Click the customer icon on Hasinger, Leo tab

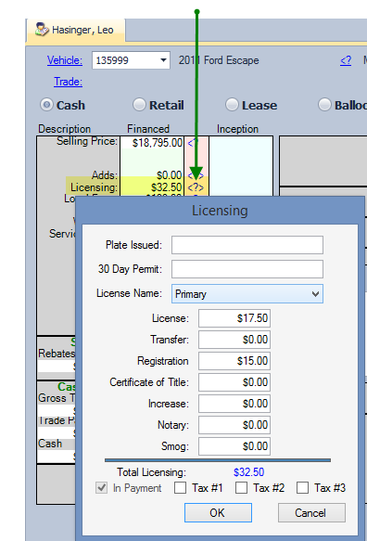pyautogui.click(x=42, y=30)
